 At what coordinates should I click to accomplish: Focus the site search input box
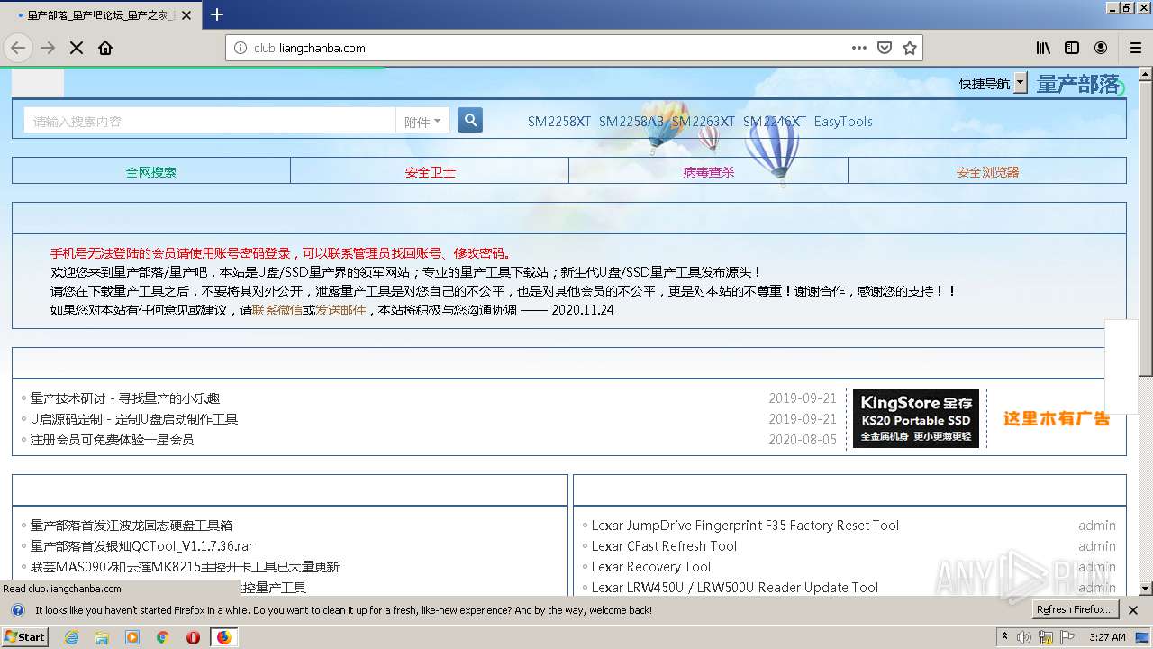pos(210,121)
